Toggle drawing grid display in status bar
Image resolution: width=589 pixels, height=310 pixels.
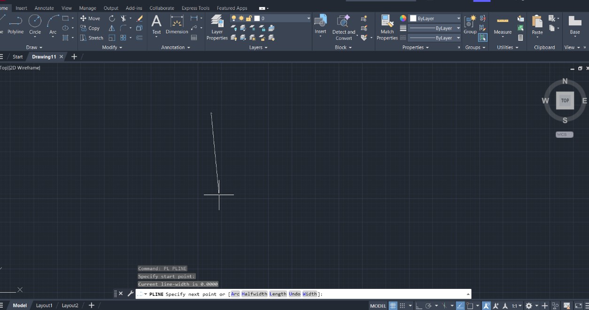pos(393,306)
